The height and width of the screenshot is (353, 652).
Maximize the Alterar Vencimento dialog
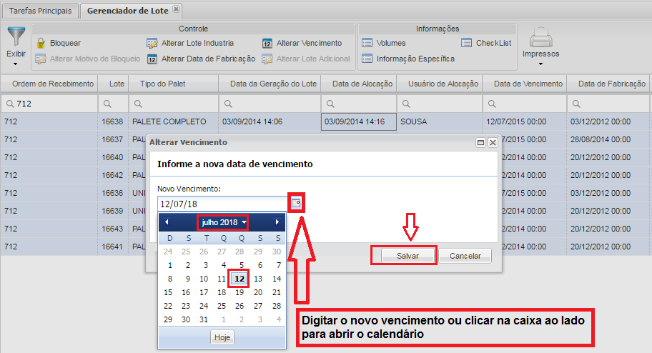tap(480, 143)
